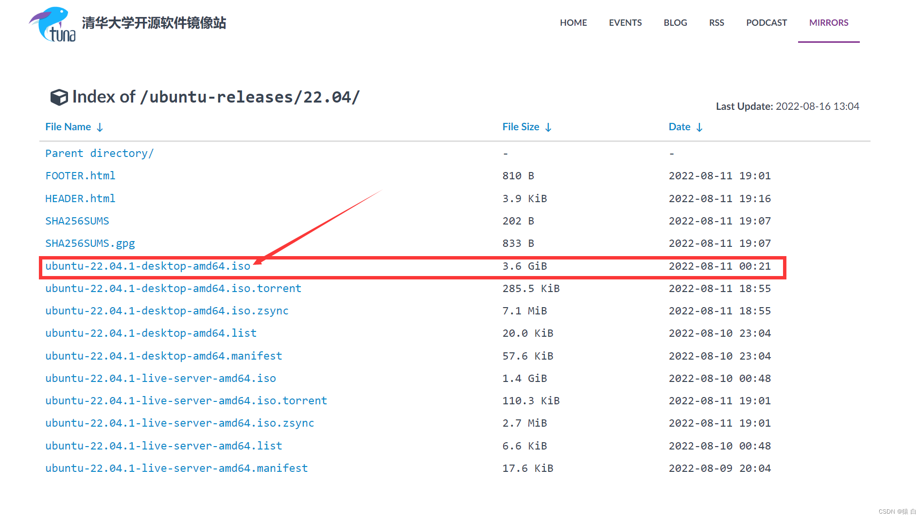The height and width of the screenshot is (519, 923).
Task: Download ubuntu-22.04.1-live-server-amd64.iso
Action: pos(160,379)
